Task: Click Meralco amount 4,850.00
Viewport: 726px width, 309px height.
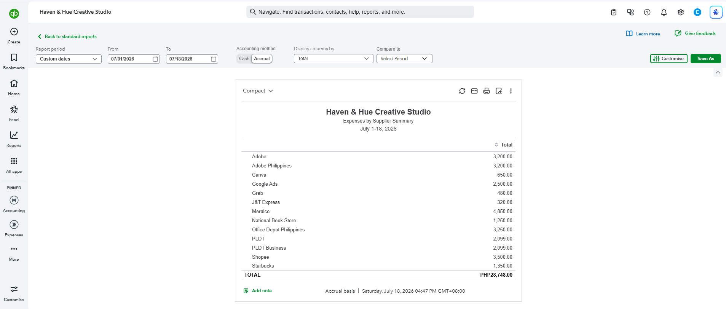Action: pyautogui.click(x=503, y=212)
